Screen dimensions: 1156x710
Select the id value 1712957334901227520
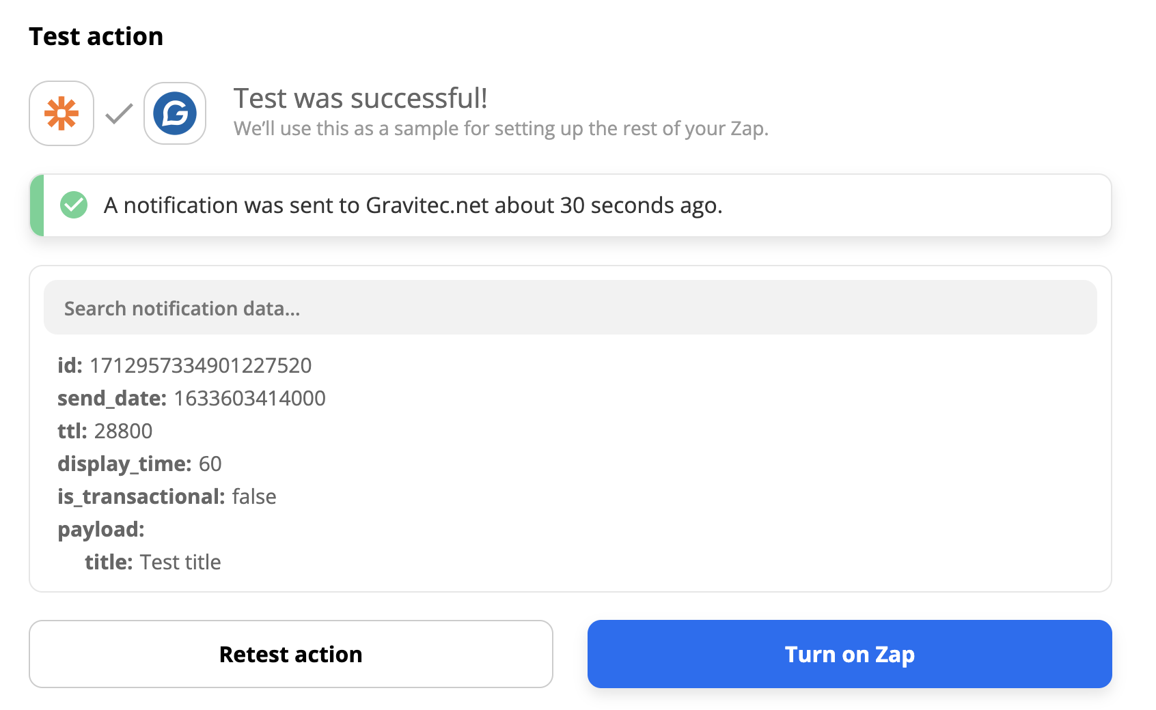(201, 366)
